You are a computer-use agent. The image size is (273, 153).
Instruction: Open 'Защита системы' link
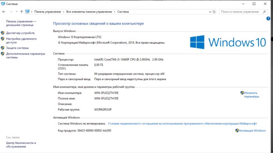click(17, 48)
